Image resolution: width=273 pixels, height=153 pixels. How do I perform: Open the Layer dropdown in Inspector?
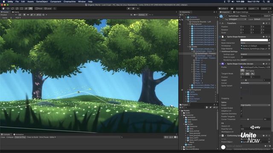coord(262,19)
